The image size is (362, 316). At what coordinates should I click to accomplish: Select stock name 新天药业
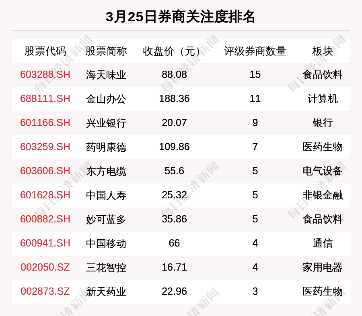pyautogui.click(x=106, y=292)
